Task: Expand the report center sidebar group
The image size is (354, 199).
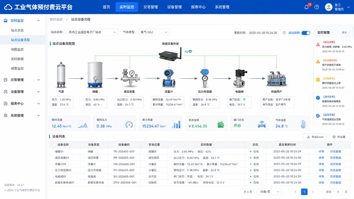Action: 38,103
